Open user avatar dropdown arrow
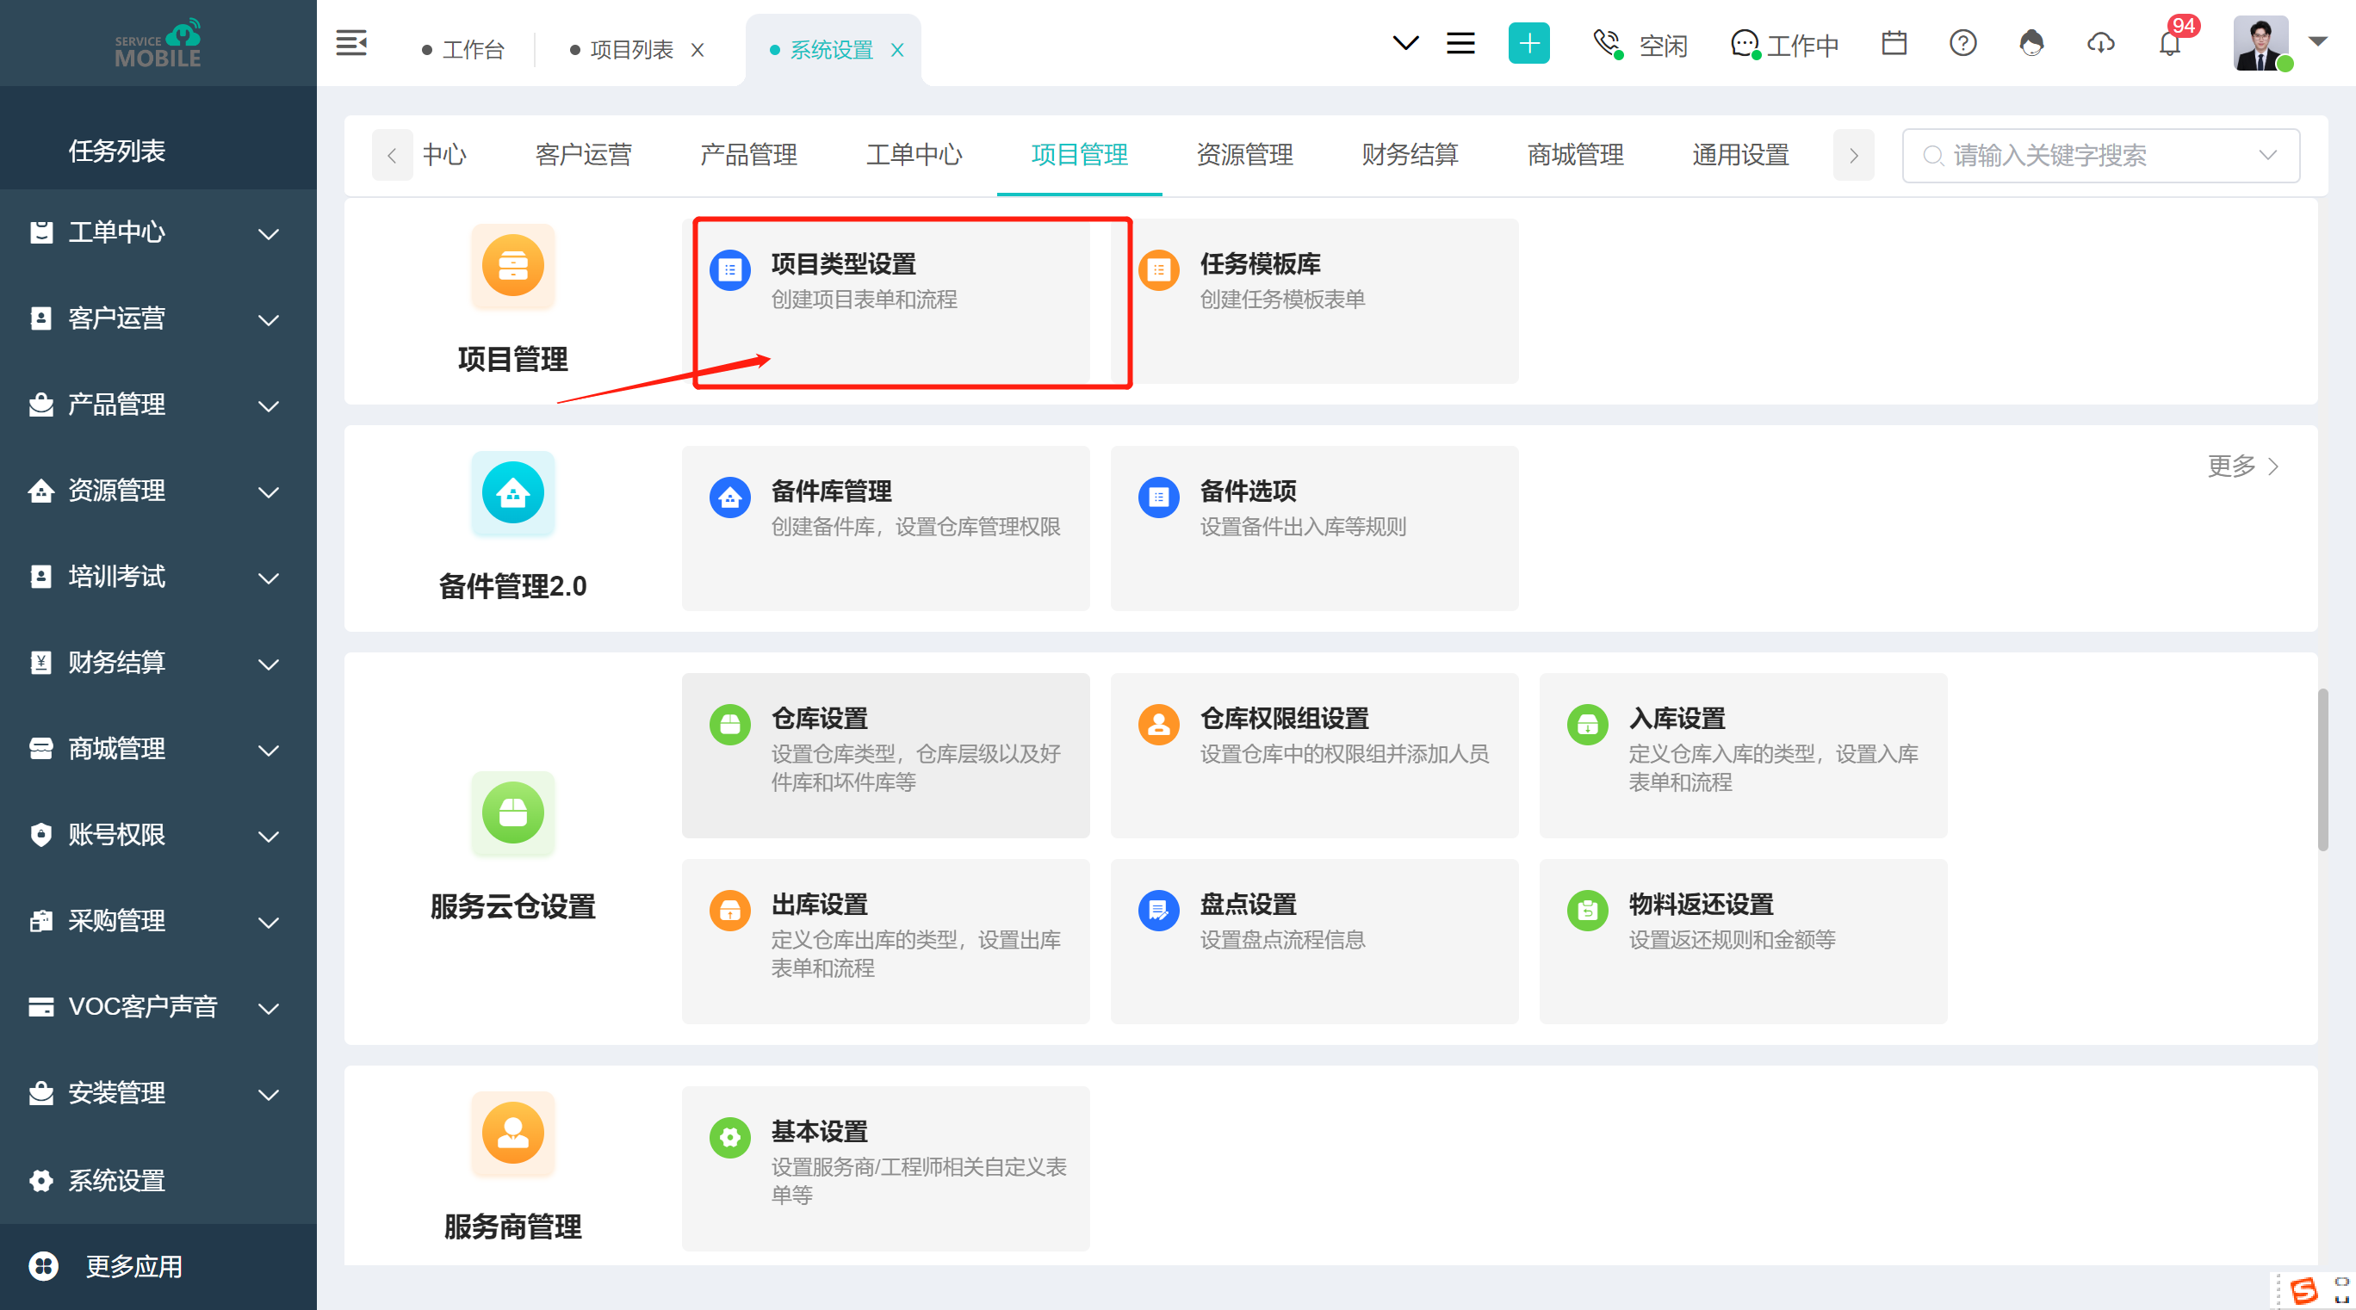This screenshot has width=2356, height=1310. tap(2317, 41)
